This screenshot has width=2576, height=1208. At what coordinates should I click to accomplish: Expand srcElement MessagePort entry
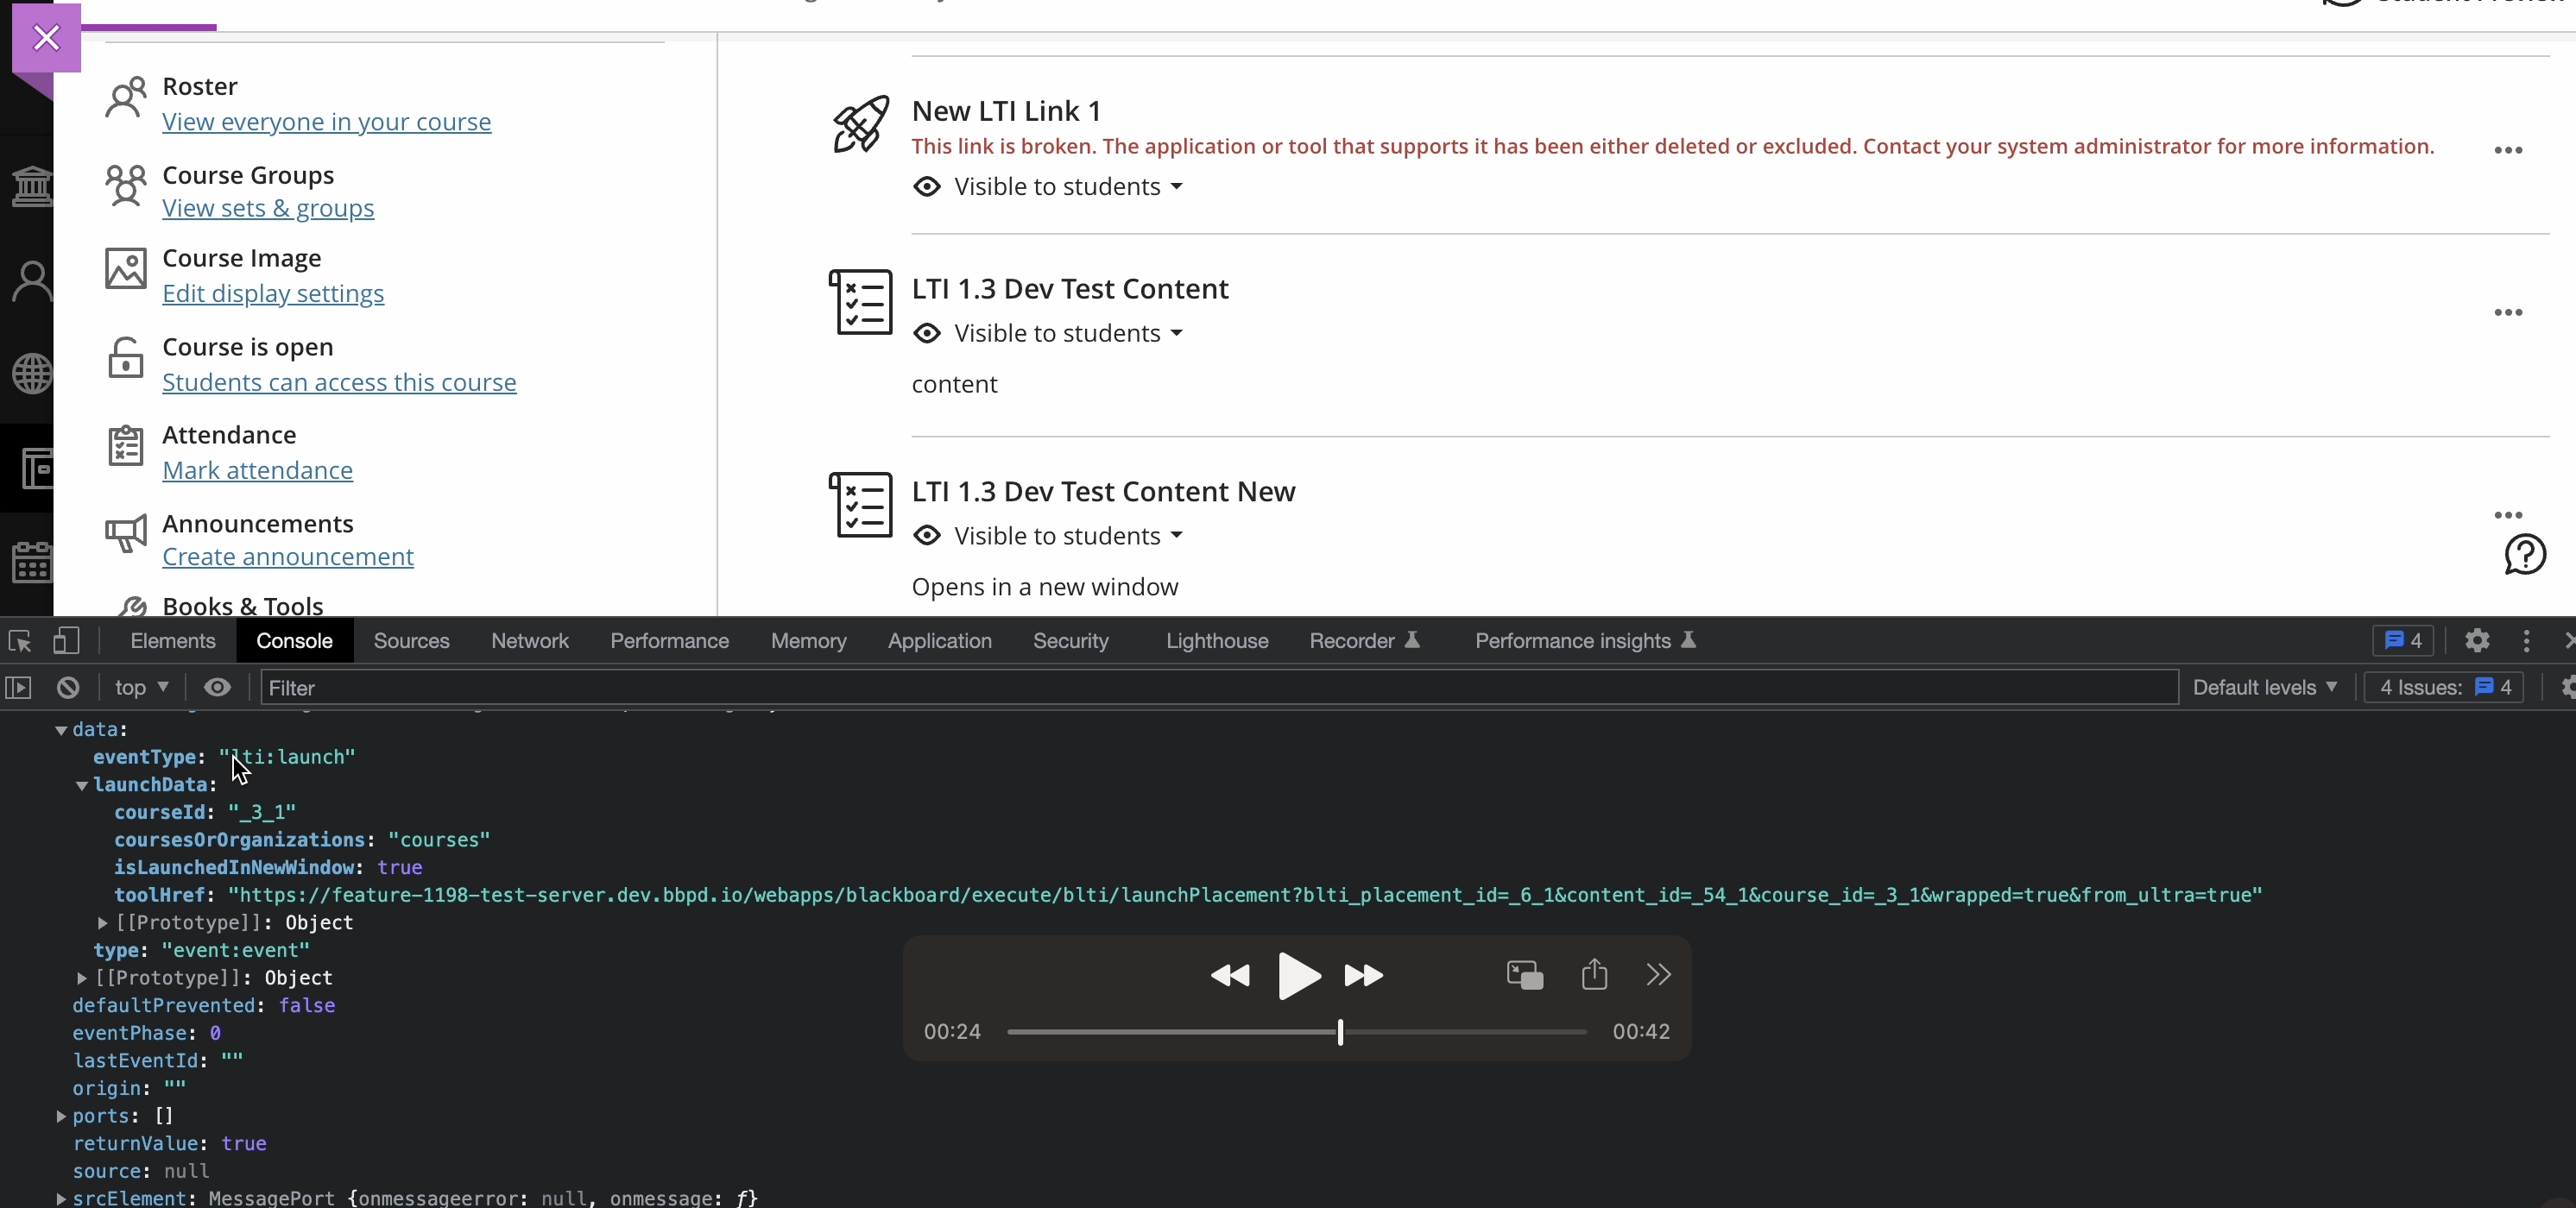(x=61, y=1198)
